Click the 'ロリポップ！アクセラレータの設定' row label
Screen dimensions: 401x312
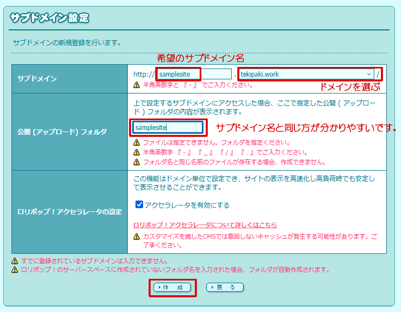coord(70,211)
